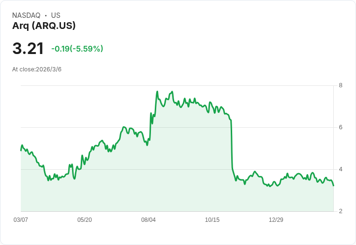356x245 pixels.
Task: Select the 03/07 date on x-axis
Action: point(21,220)
